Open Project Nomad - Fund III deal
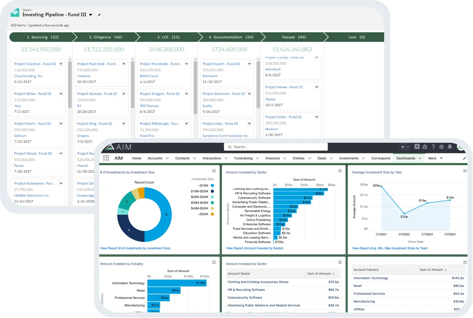473x318 pixels. tap(97, 94)
